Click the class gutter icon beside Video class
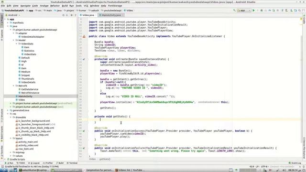 point(84,36)
